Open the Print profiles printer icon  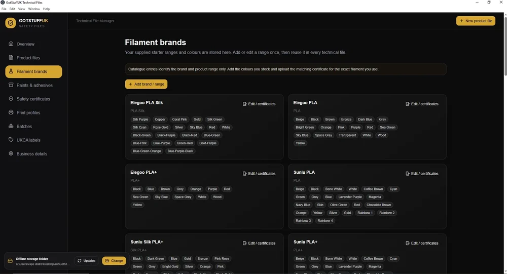pyautogui.click(x=11, y=112)
